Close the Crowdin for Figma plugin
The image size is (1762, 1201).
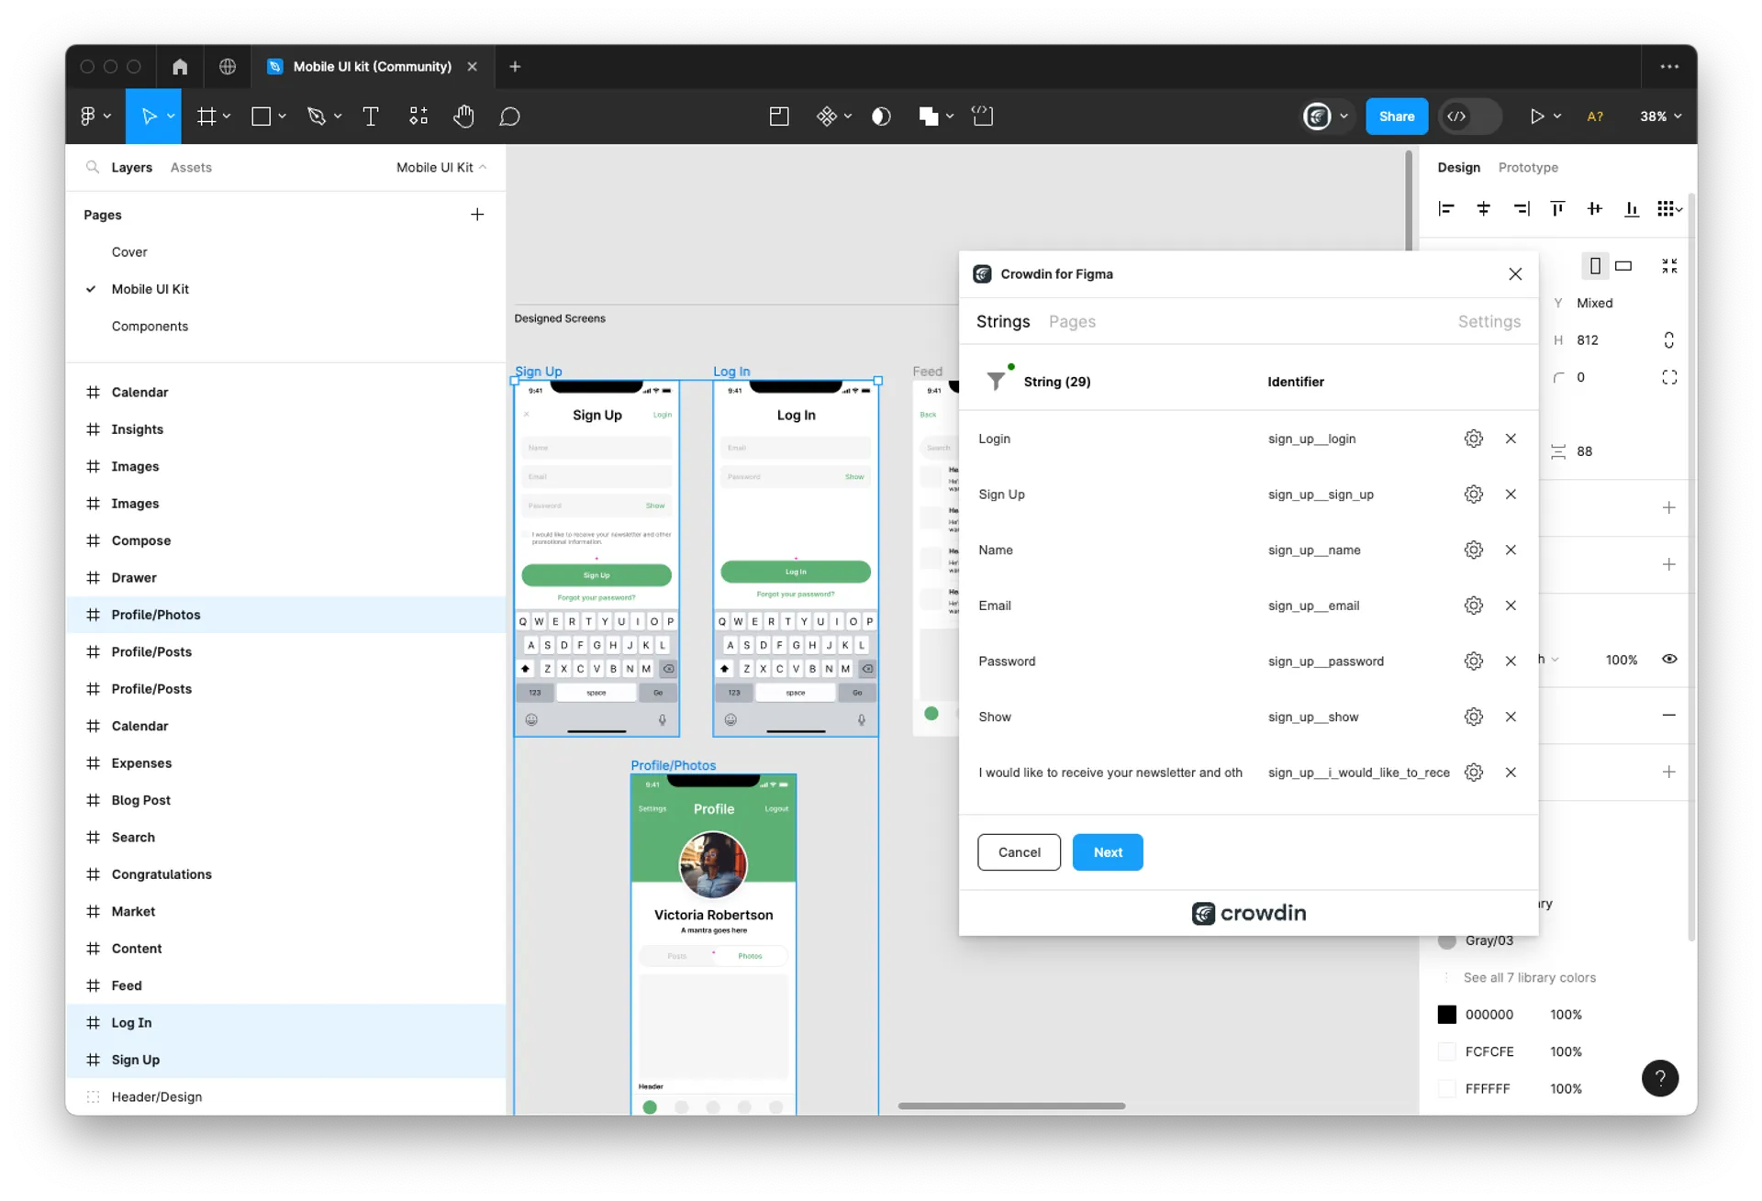tap(1514, 273)
